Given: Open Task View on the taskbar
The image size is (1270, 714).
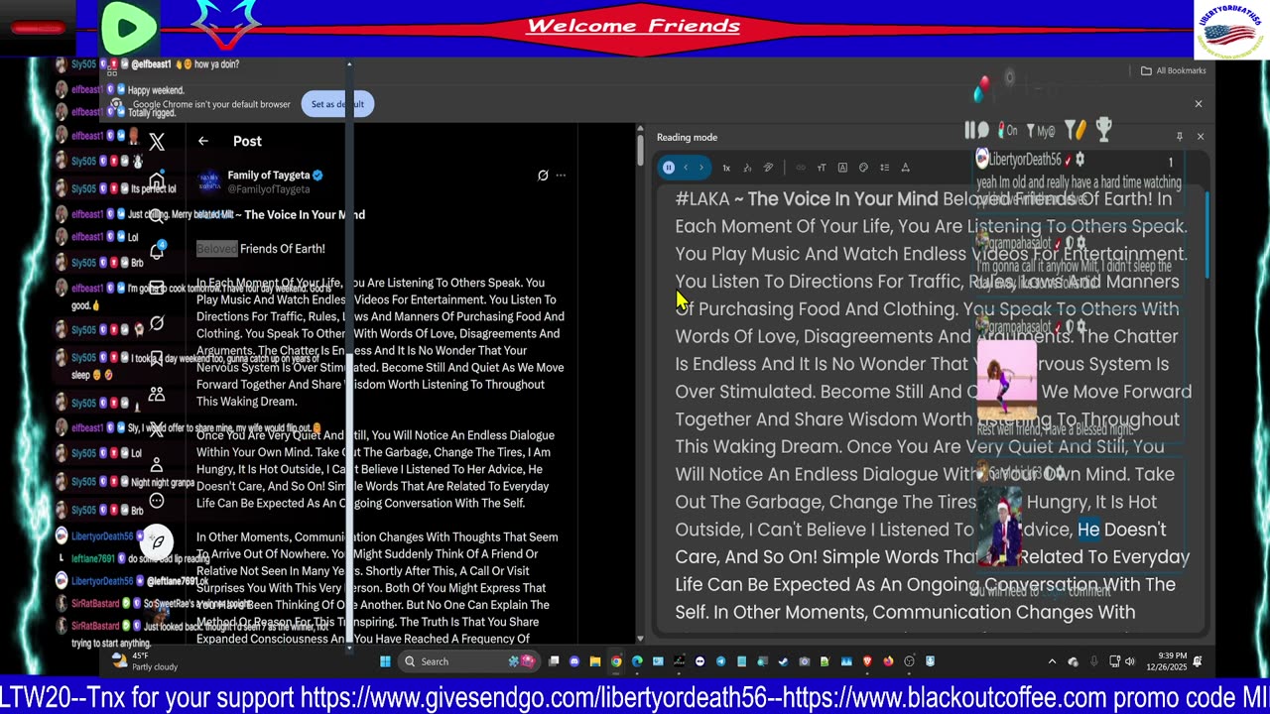Looking at the screenshot, I should [x=553, y=661].
